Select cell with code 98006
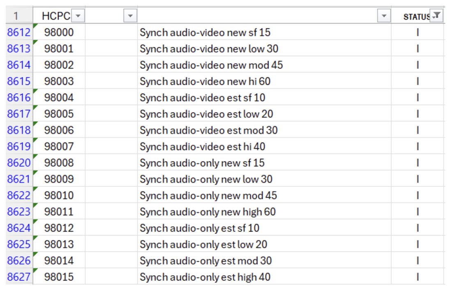This screenshot has width=452, height=293. [x=59, y=130]
